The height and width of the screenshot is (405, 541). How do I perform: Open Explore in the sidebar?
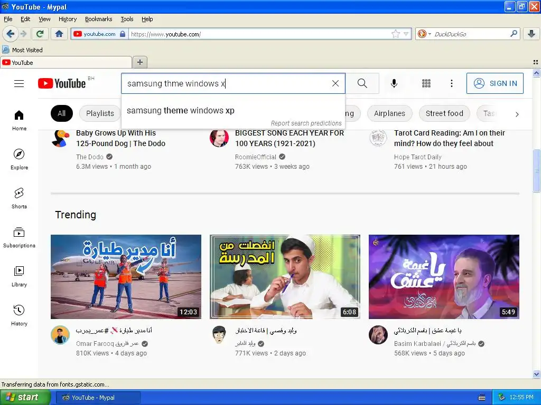click(19, 159)
